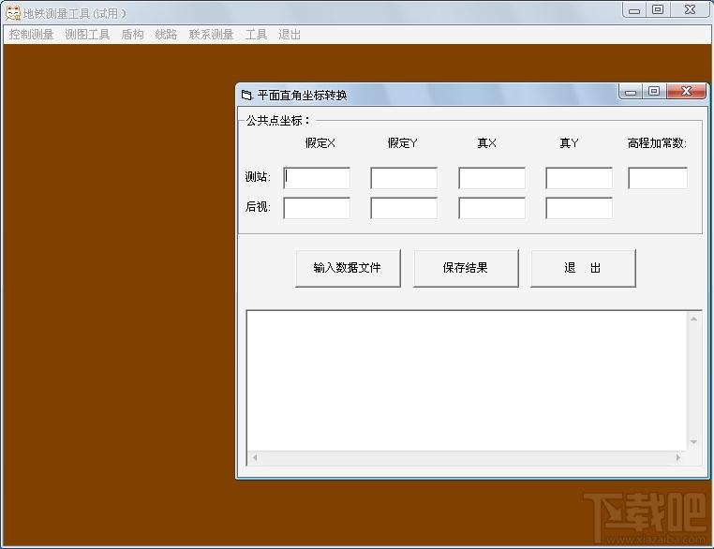Open the 盾构 menu
The width and height of the screenshot is (714, 549).
tap(132, 35)
